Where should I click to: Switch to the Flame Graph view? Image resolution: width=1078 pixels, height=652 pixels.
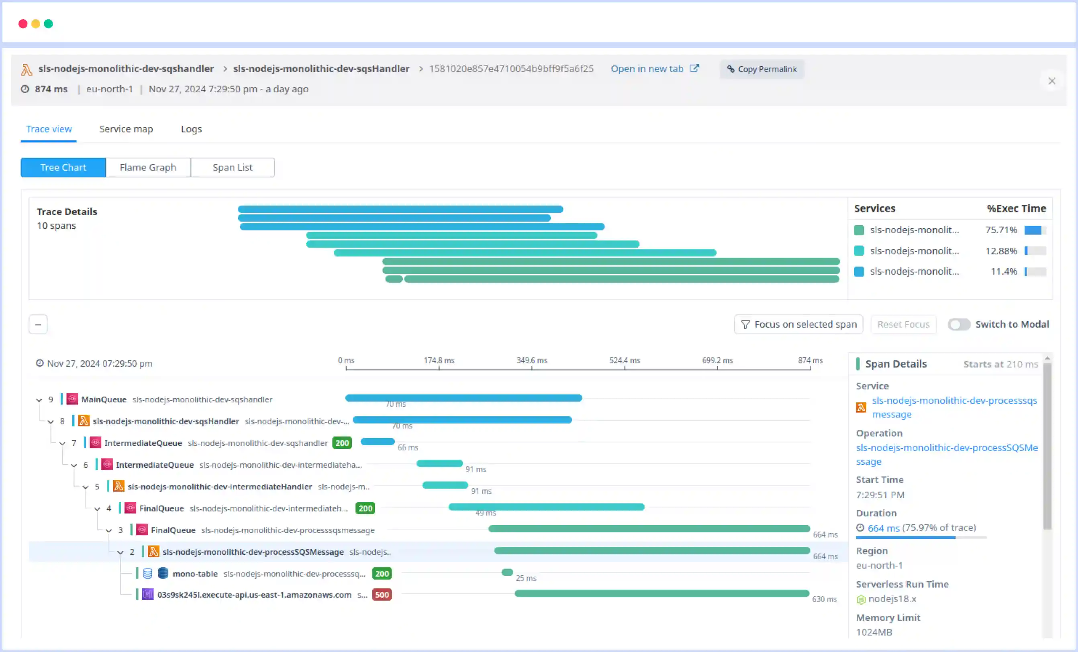click(x=148, y=167)
